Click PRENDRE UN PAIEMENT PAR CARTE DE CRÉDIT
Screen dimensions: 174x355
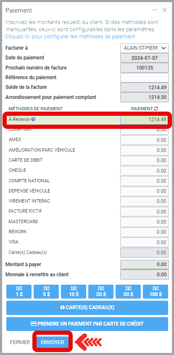click(87, 324)
